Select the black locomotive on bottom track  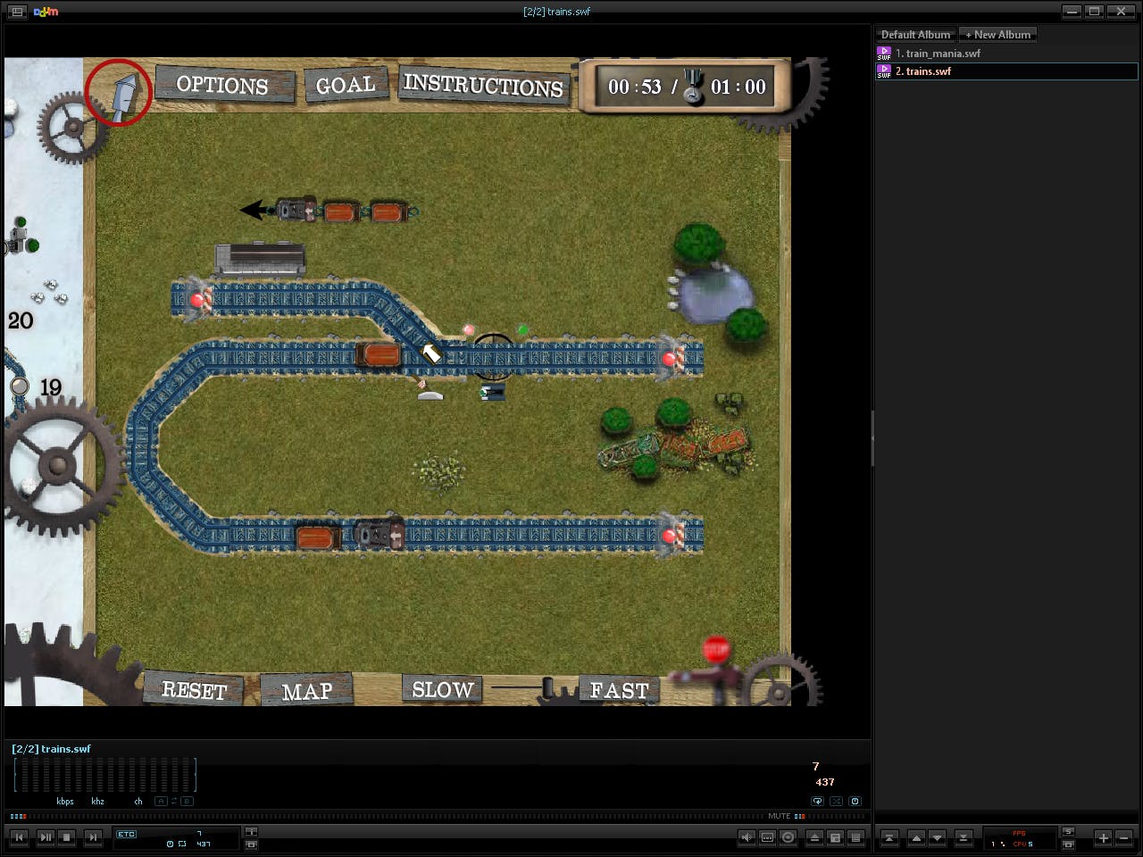tap(380, 535)
